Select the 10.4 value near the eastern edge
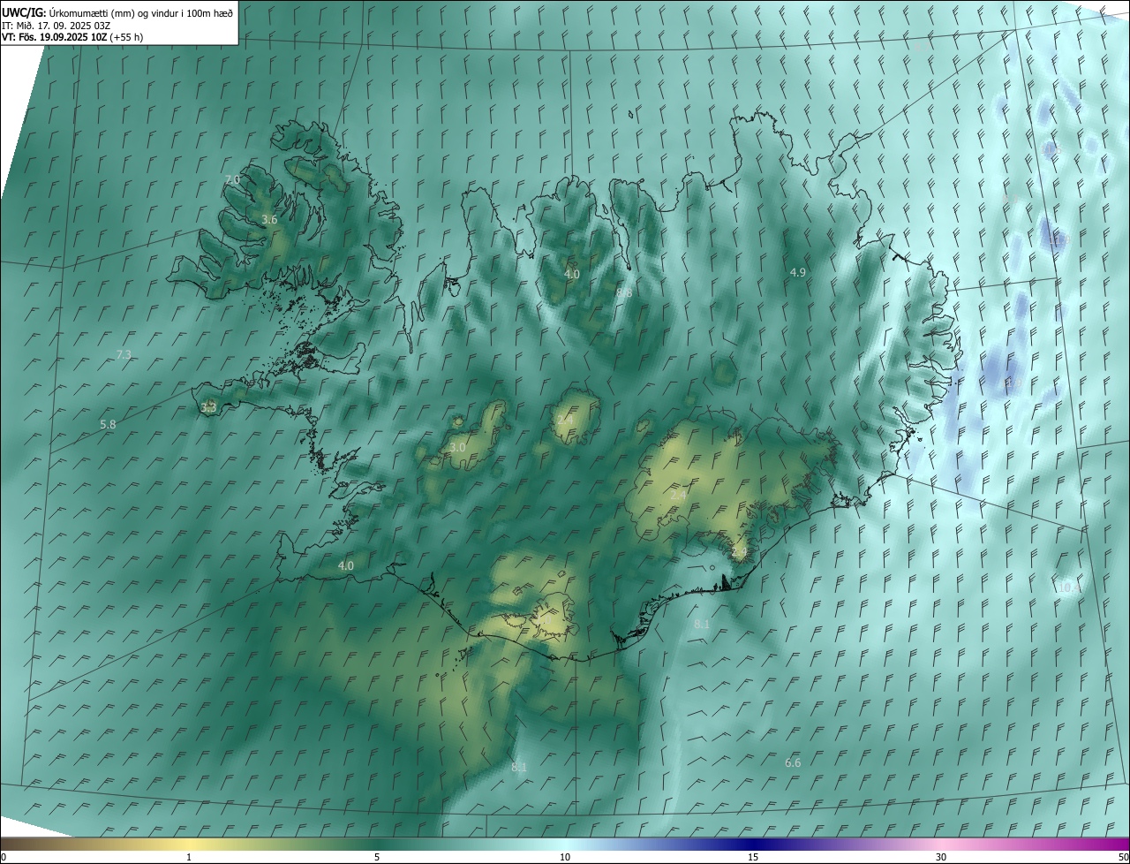This screenshot has height=864, width=1130. tap(1069, 587)
